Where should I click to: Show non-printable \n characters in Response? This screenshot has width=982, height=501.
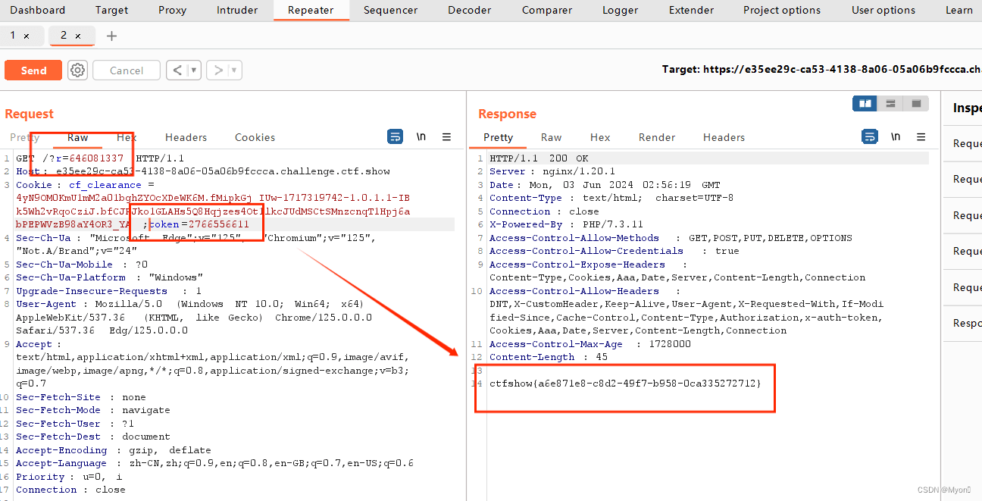pos(895,136)
